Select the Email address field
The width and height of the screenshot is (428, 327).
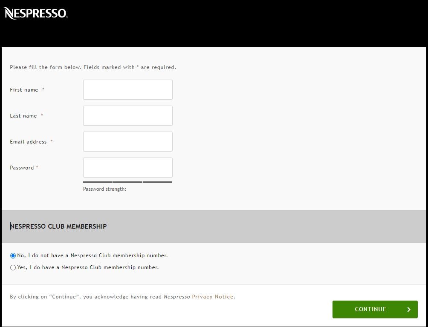[x=128, y=141]
